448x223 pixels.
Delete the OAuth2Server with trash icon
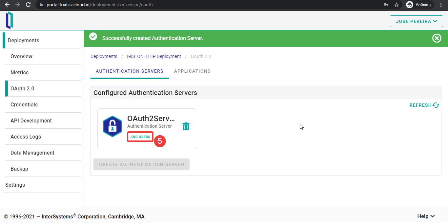point(186,126)
